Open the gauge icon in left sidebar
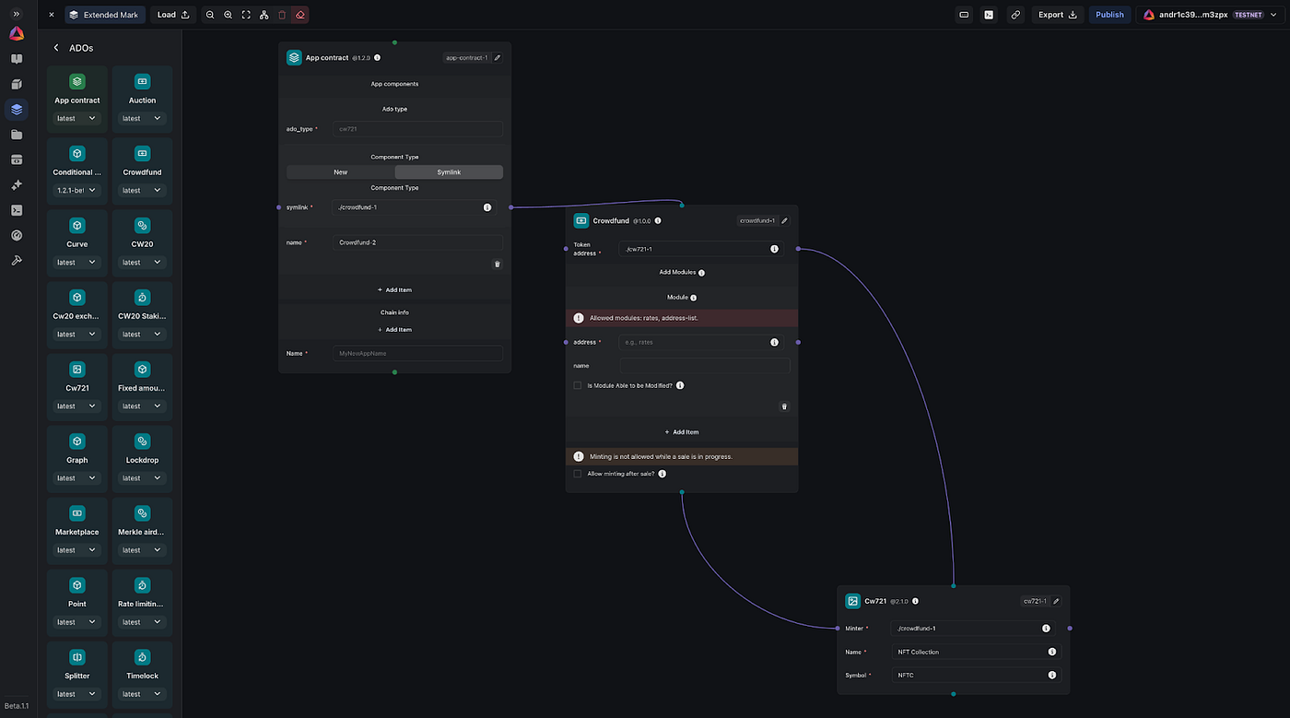The width and height of the screenshot is (1290, 718). [17, 235]
